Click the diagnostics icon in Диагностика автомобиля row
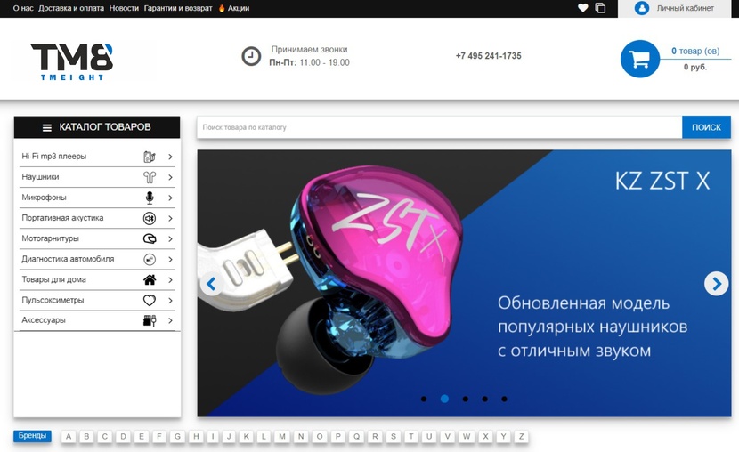739x452 pixels. [150, 260]
